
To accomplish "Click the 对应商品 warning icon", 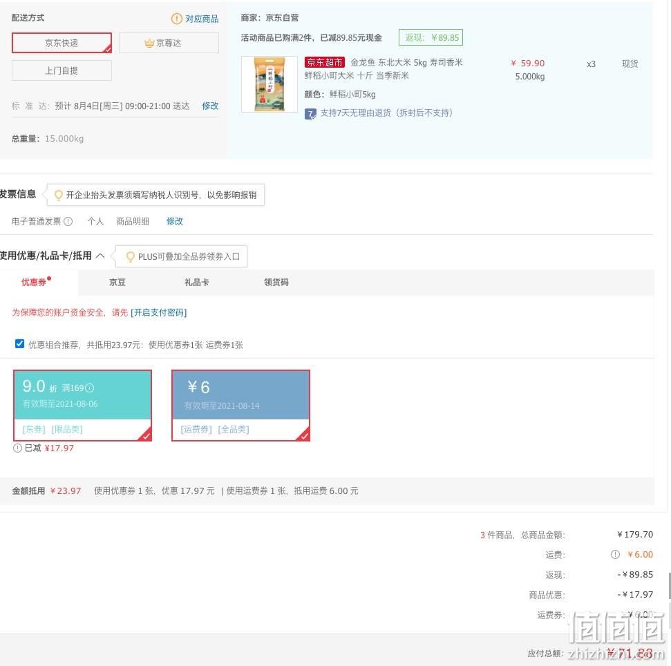I will (x=176, y=19).
